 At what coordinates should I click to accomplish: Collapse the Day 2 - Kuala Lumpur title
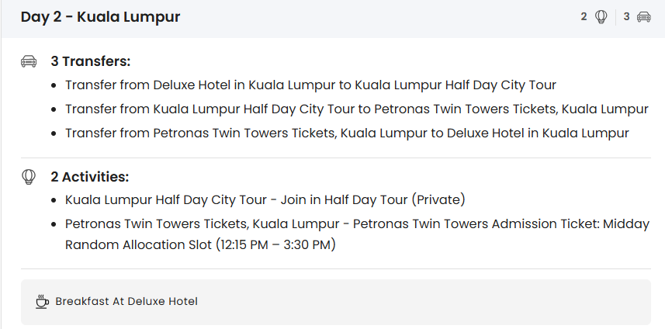click(100, 16)
